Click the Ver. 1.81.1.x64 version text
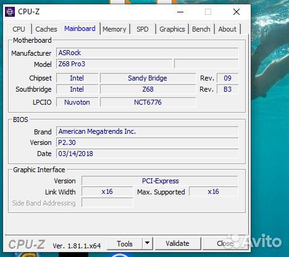The image size is (289, 257). point(77,246)
